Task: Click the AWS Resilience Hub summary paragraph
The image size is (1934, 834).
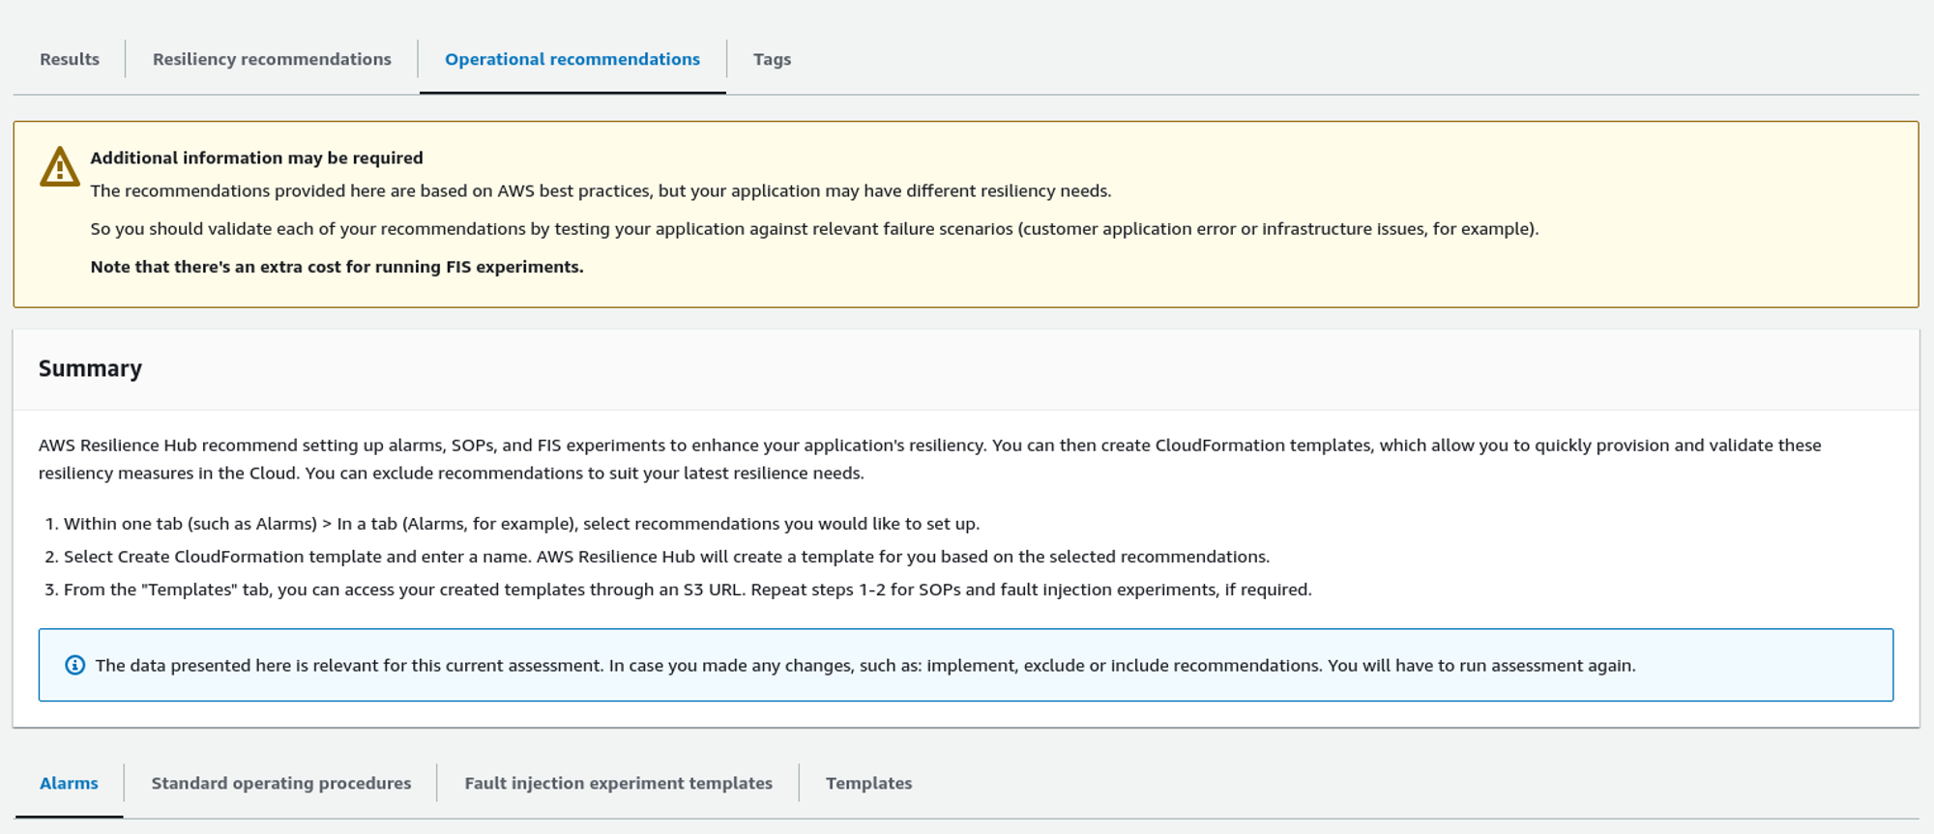Action: click(928, 458)
